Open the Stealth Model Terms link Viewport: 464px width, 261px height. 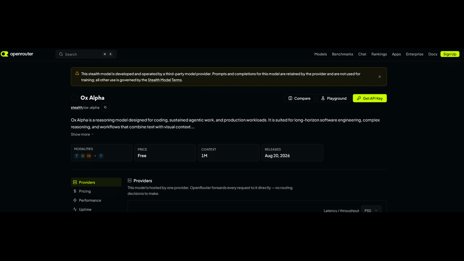point(165,80)
